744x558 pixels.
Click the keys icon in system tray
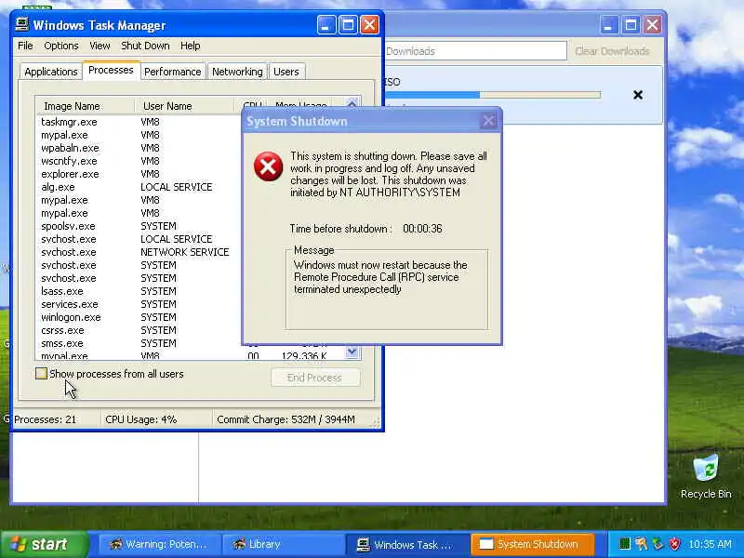641,544
